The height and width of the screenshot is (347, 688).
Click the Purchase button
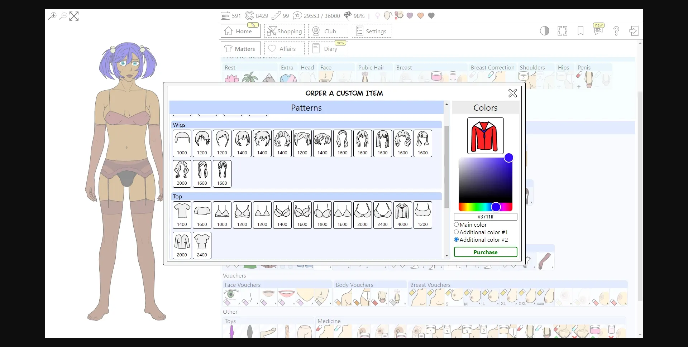pos(485,252)
